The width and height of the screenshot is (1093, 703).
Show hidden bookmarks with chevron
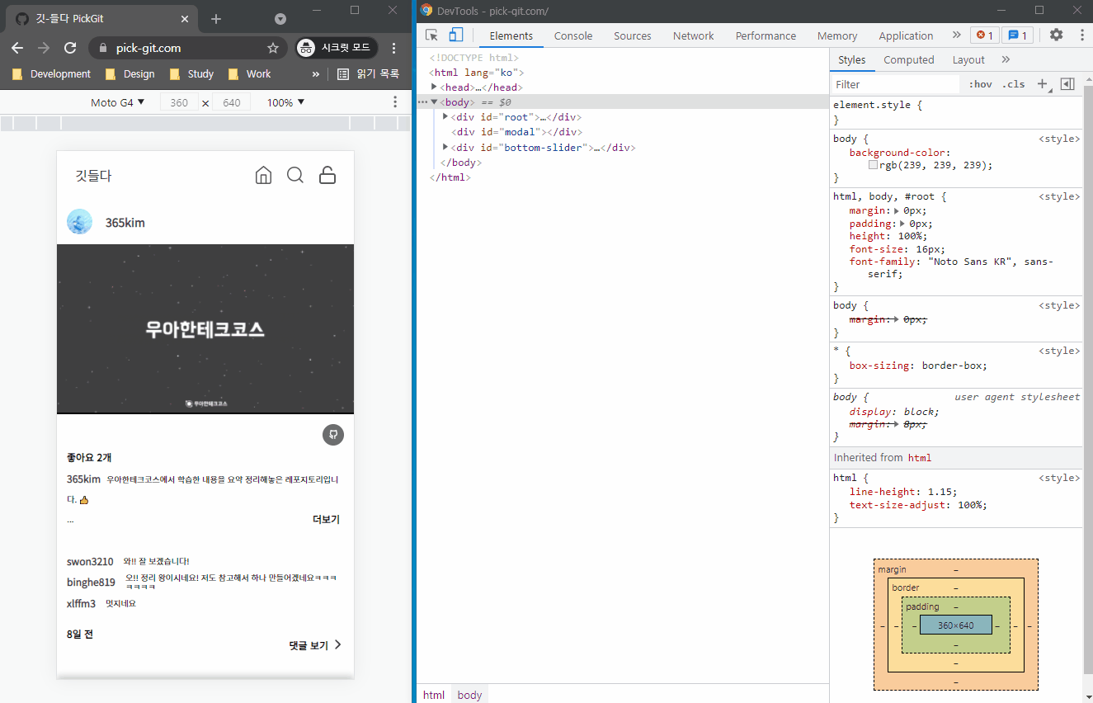click(x=316, y=73)
